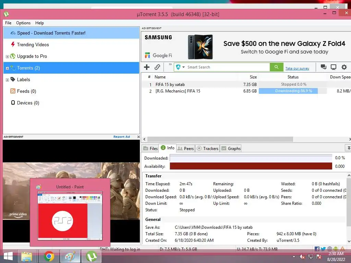The image size is (351, 263).
Task: Open Preferences gear icon
Action: coord(344,67)
